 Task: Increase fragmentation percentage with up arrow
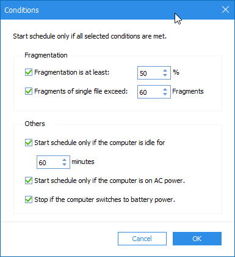pos(165,70)
